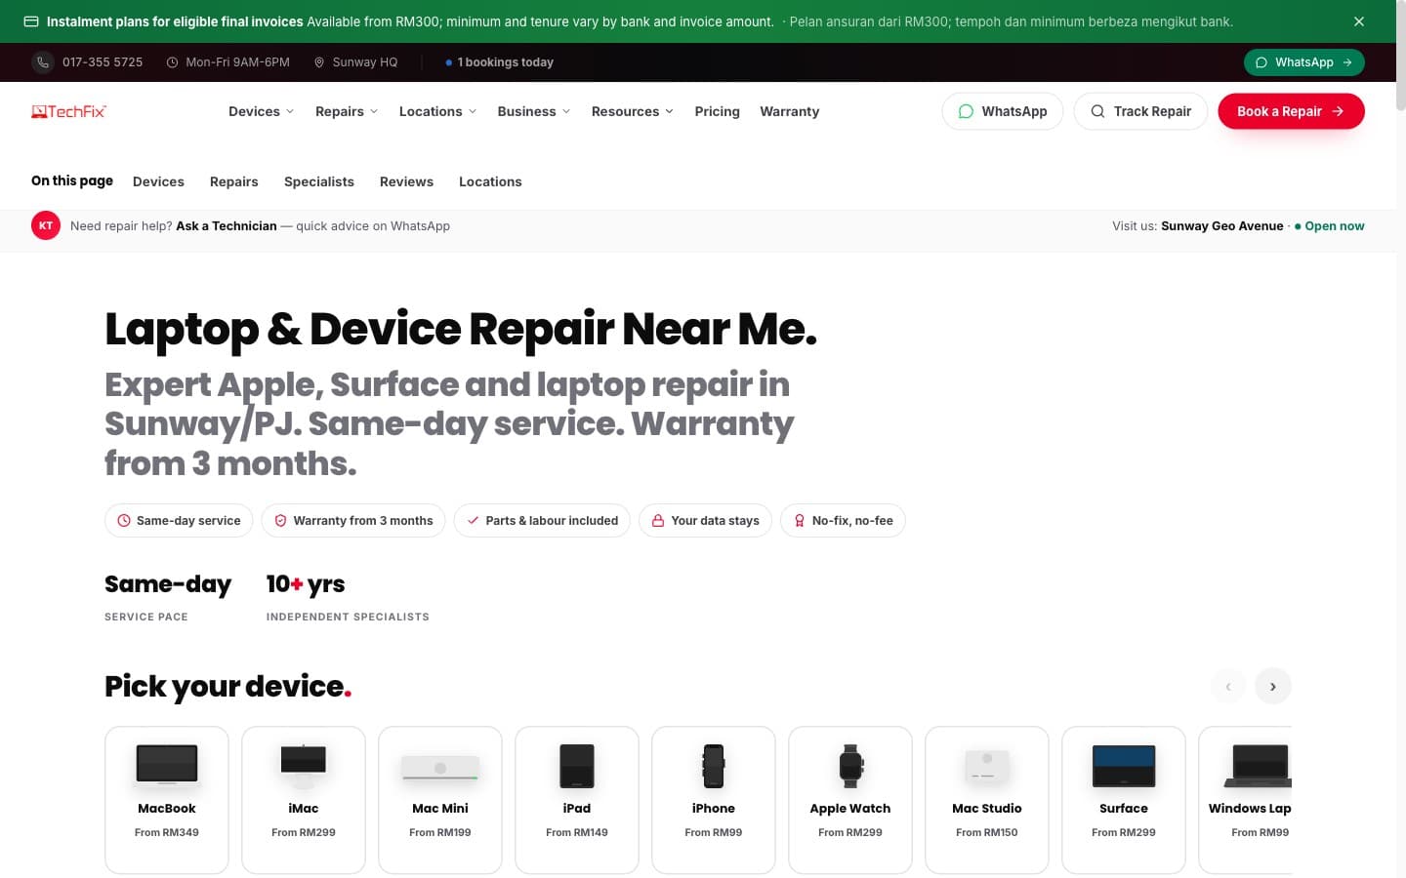1406x878 pixels.
Task: Click the KT technician avatar
Action: pos(46,225)
